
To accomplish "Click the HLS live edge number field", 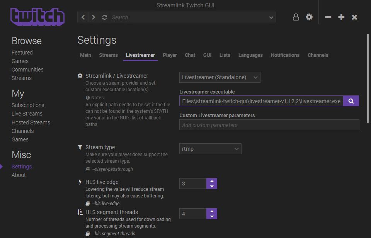I will point(193,184).
